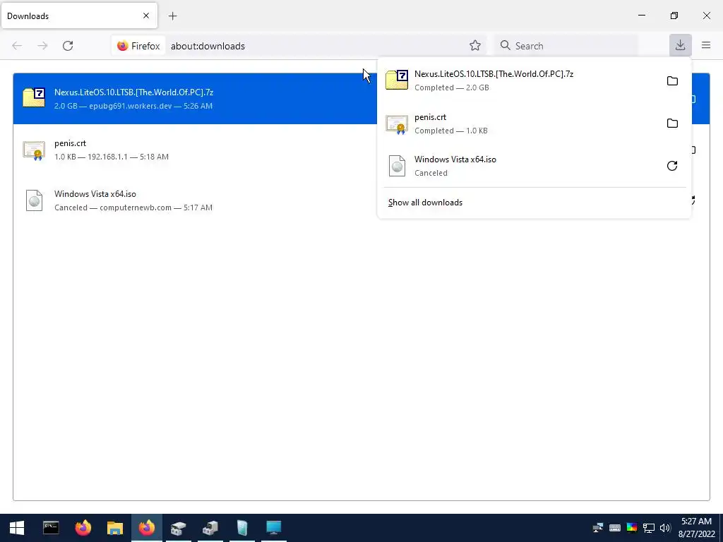Reload the current page
Viewport: 723px width, 542px height.
(68, 46)
